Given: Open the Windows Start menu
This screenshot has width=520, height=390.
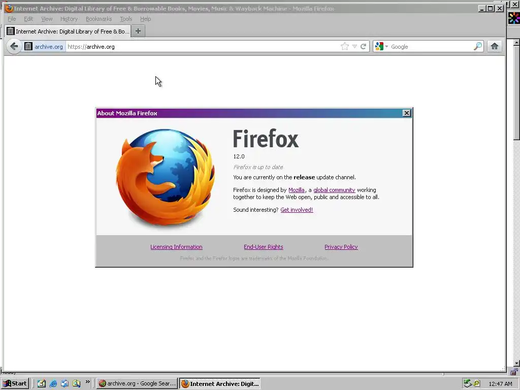Looking at the screenshot, I should (15, 383).
